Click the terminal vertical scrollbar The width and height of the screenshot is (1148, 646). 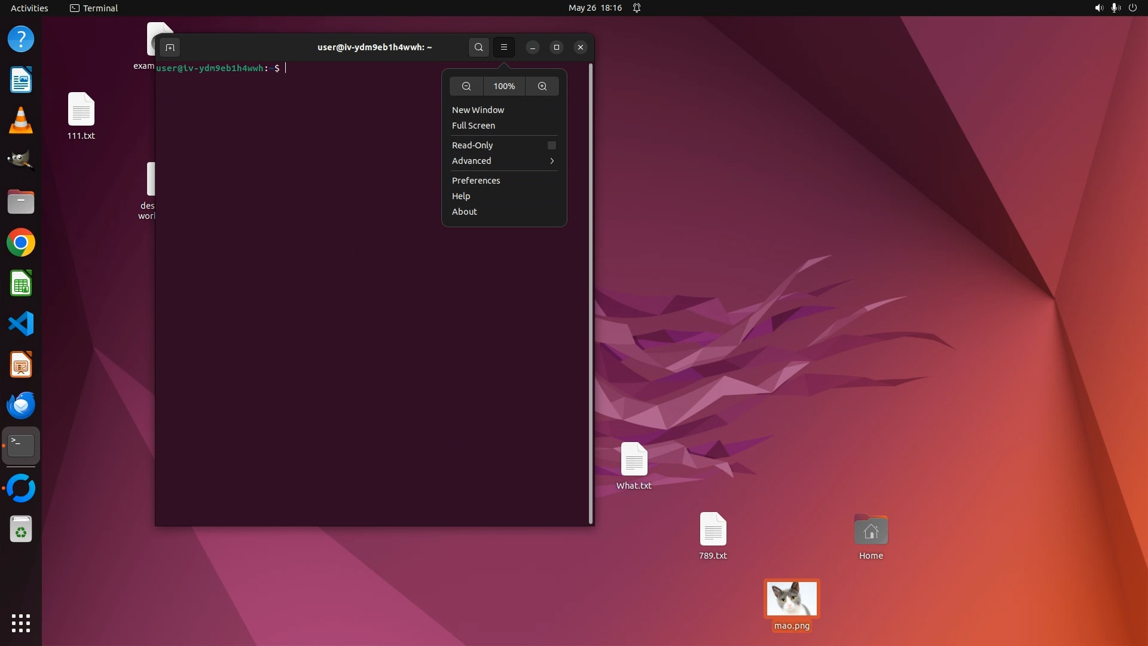point(591,293)
